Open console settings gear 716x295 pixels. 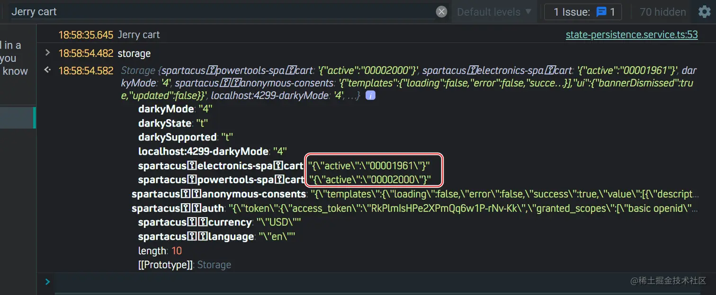point(705,12)
